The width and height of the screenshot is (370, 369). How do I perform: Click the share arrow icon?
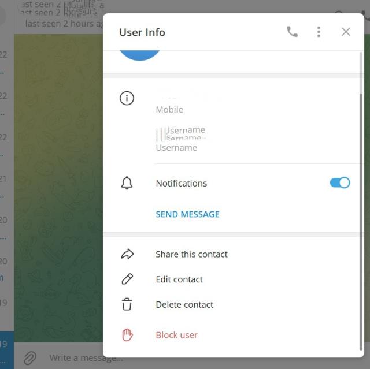coord(127,254)
